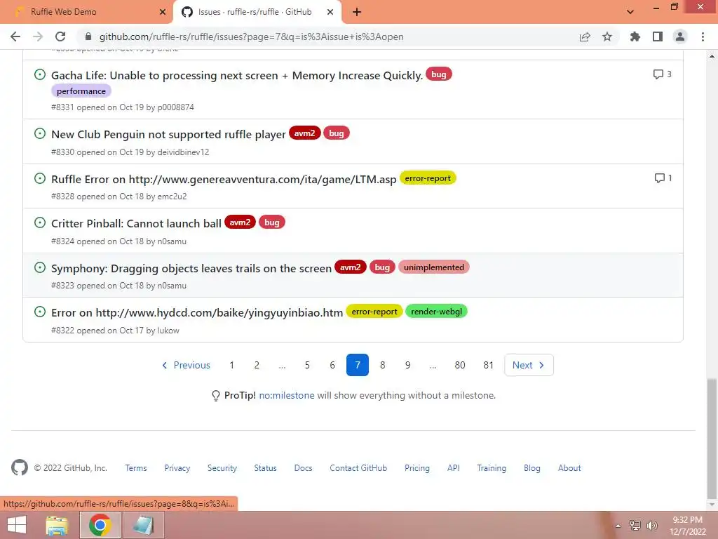The width and height of the screenshot is (718, 539).
Task: Click open-issue icon beside New Club Penguin
Action: click(x=40, y=133)
